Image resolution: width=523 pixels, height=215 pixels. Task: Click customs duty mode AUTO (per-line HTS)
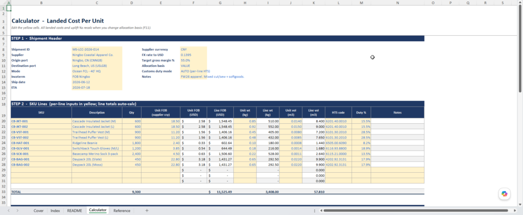[194, 71]
